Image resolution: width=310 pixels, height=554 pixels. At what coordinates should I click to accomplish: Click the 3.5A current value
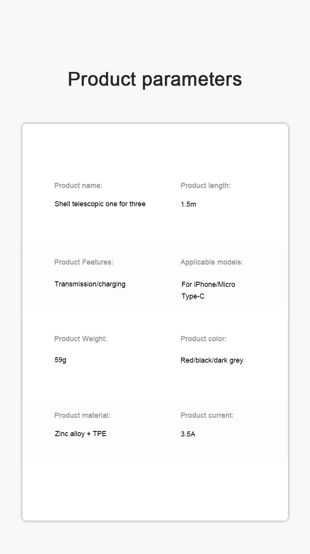click(188, 434)
